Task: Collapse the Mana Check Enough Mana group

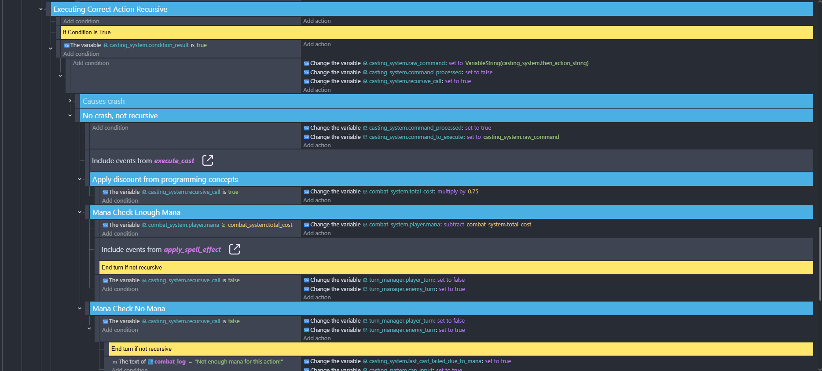Action: (80, 212)
